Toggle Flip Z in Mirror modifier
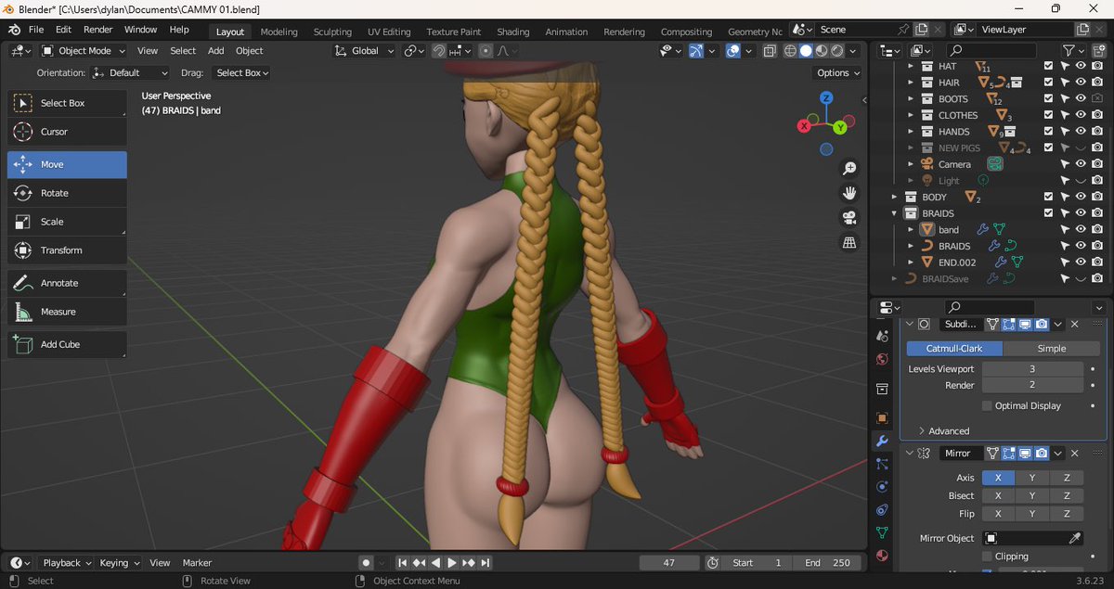 tap(1068, 514)
